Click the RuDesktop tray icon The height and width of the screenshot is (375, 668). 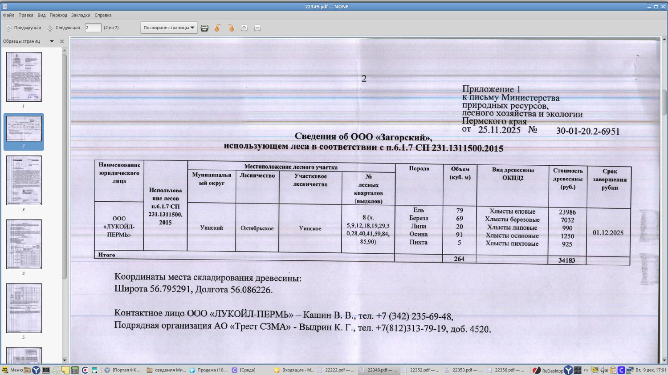pos(548,371)
